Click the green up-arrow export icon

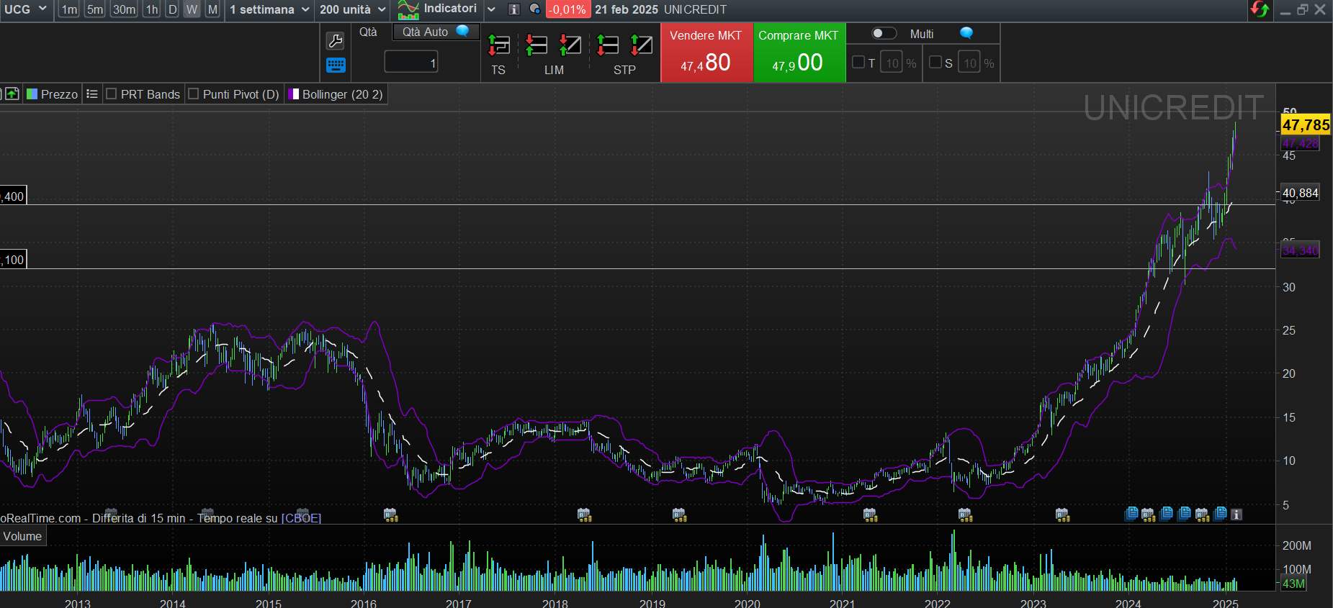pos(12,94)
